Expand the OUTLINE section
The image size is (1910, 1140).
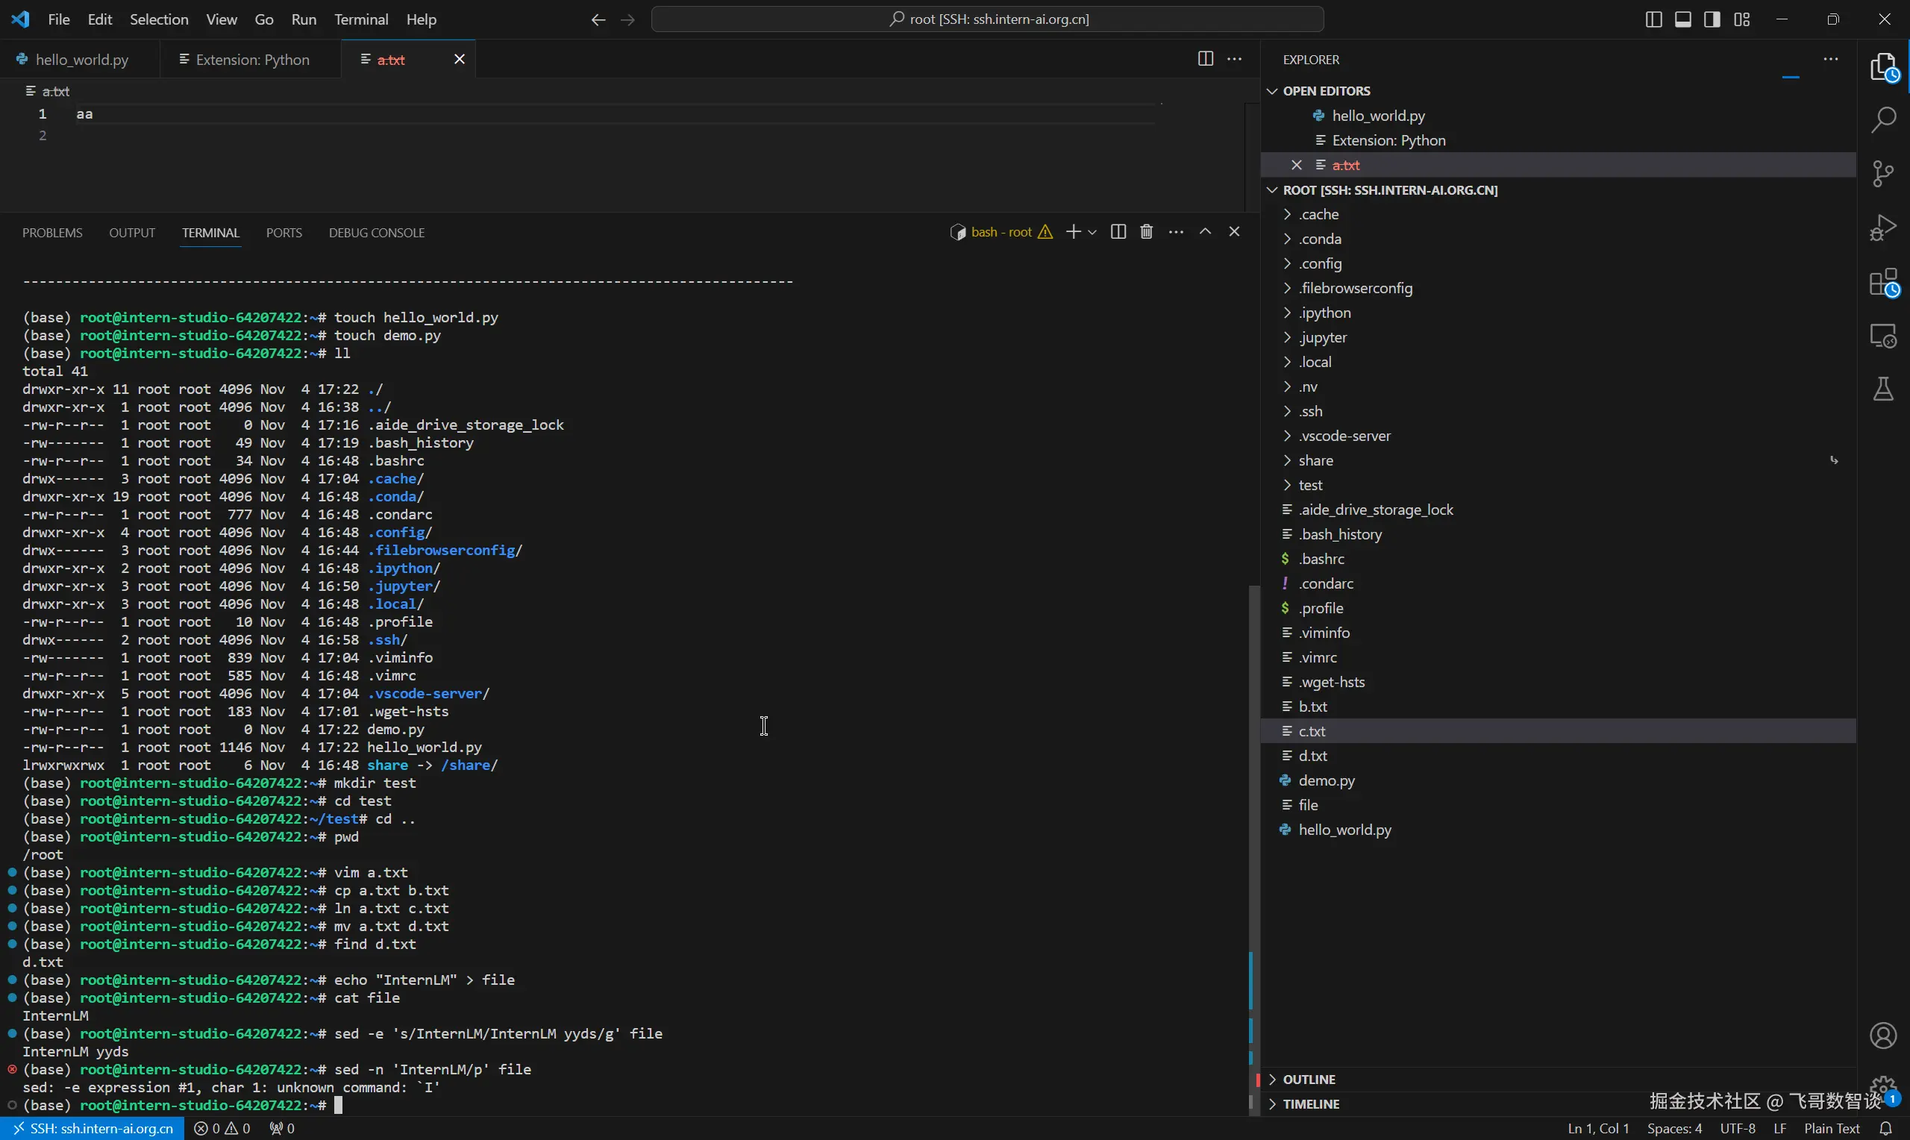(1309, 1080)
